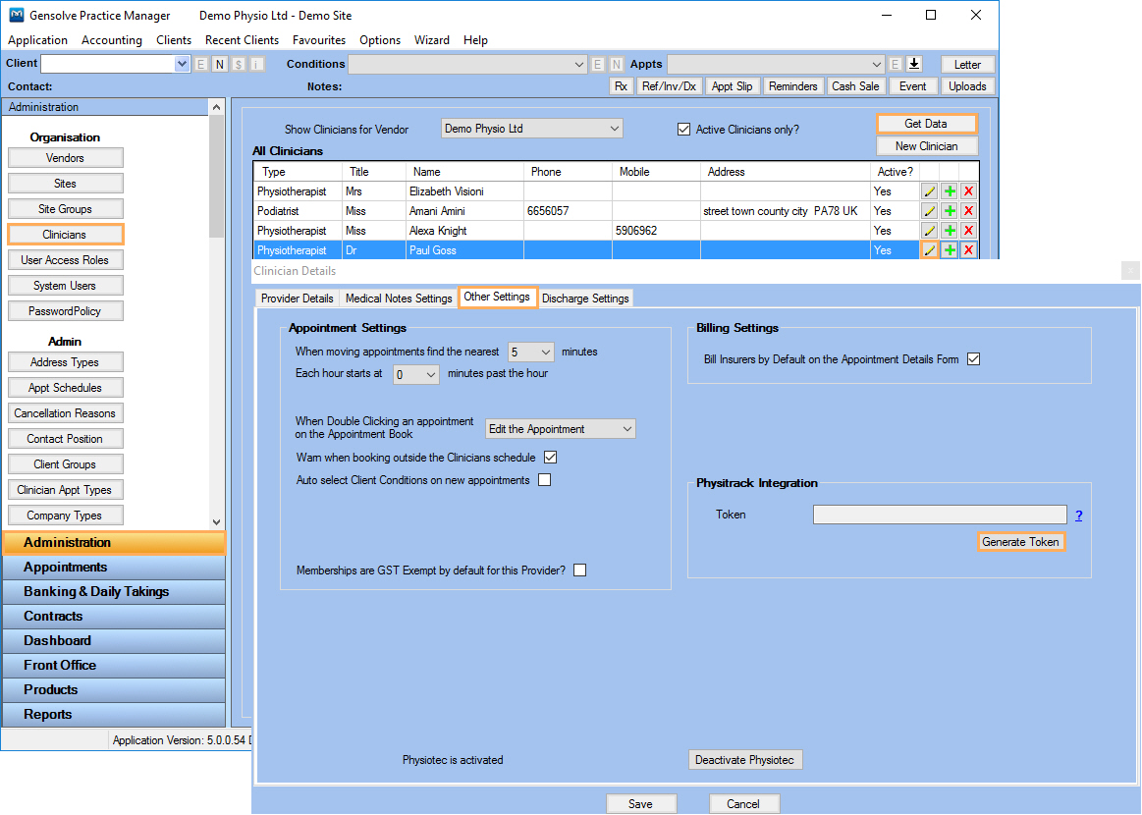Click green plus icon on Elizabeth Visioni row
The width and height of the screenshot is (1142, 815).
click(950, 191)
